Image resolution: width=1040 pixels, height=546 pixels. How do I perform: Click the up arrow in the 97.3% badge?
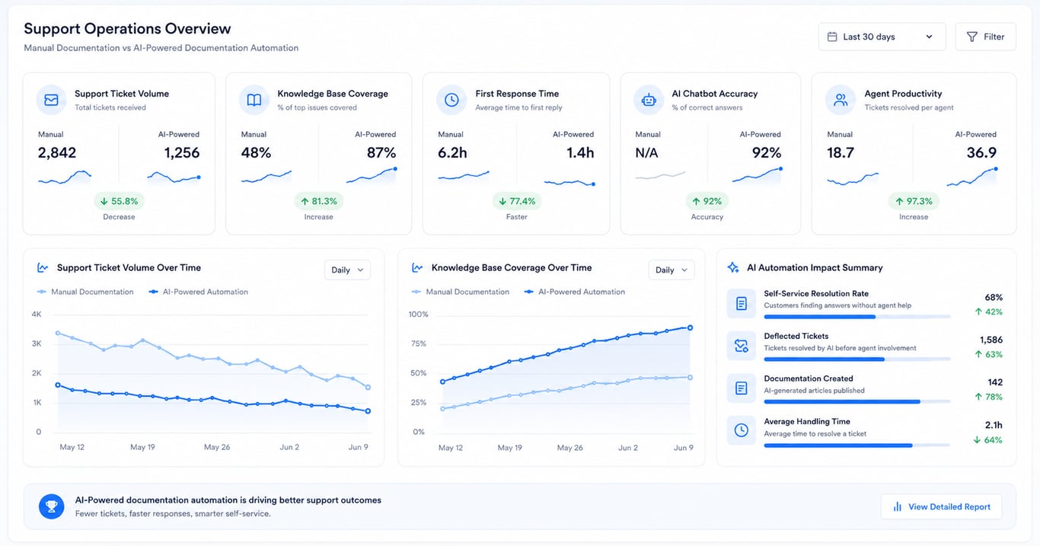click(899, 202)
